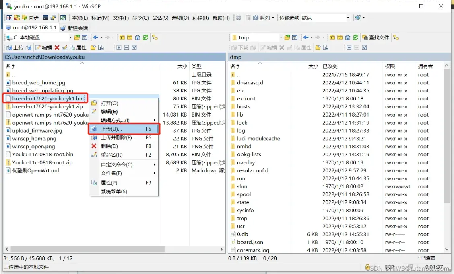Toggle the local directory tree icon
The width and height of the screenshot is (454, 274).
(155, 38)
